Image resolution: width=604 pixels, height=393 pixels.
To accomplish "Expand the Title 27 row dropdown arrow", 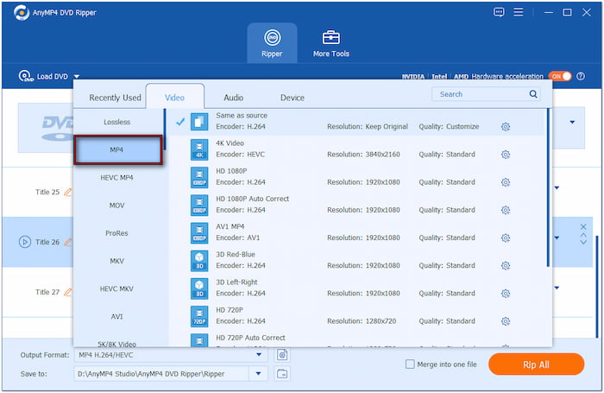I will click(x=557, y=288).
